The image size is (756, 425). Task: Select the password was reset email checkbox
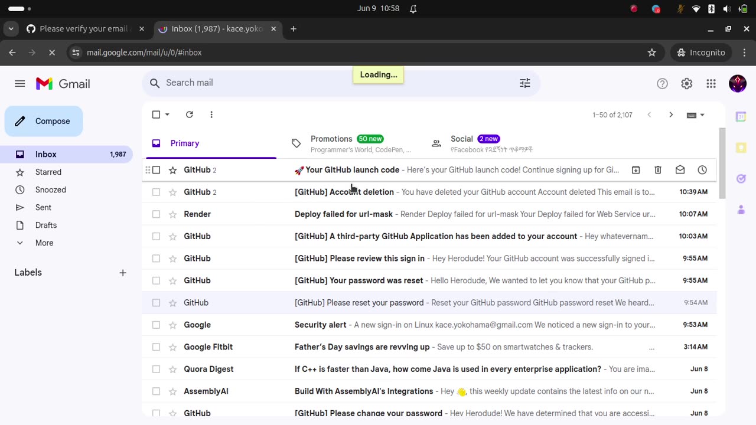(156, 280)
